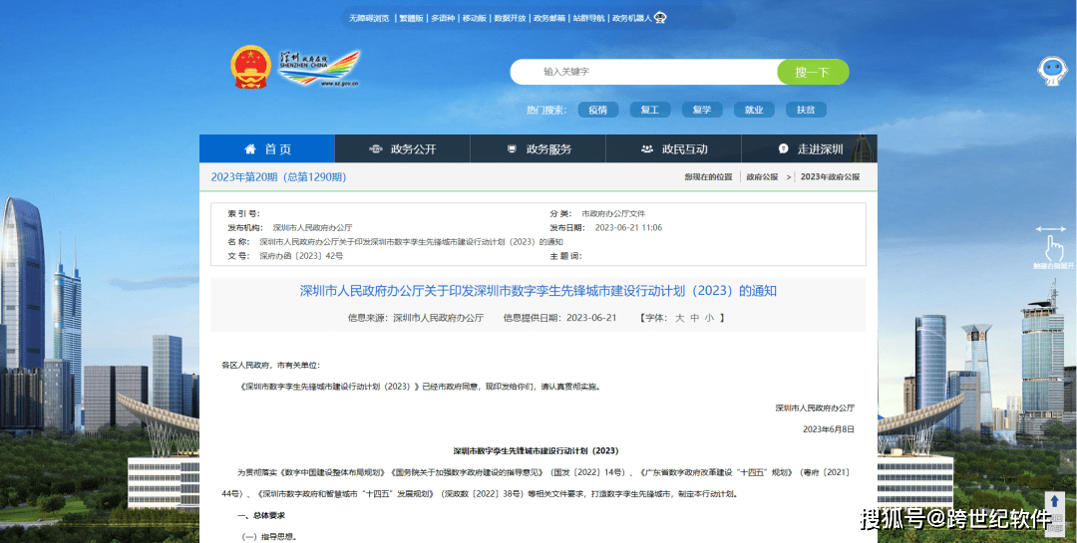Click the green 搜一下 search button
The width and height of the screenshot is (1077, 543).
pyautogui.click(x=813, y=72)
